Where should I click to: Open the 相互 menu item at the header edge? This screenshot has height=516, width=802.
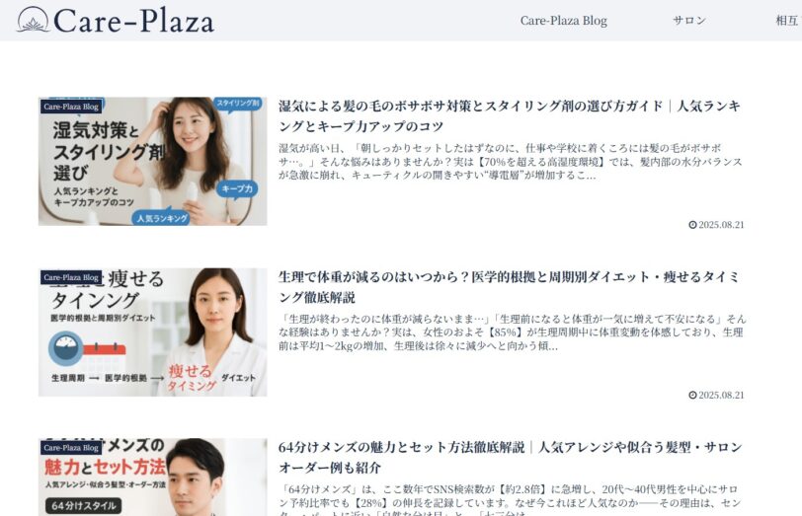[x=788, y=21]
